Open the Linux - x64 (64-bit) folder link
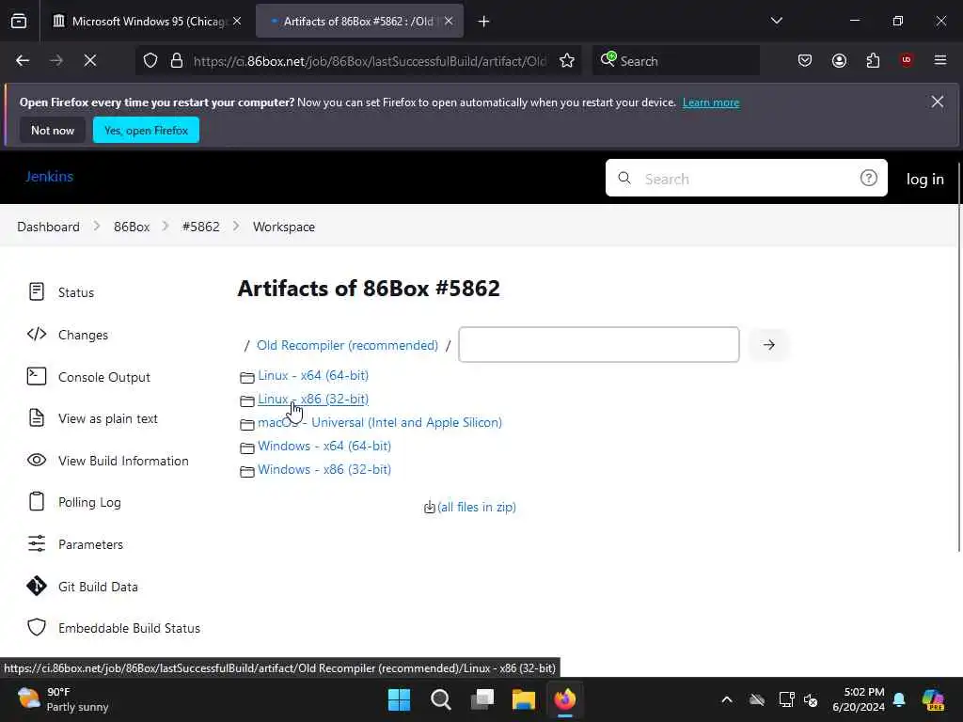The image size is (963, 722). point(313,375)
